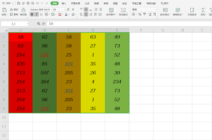Toggle center horizontal alignment
The width and height of the screenshot is (212, 140).
(86, 14)
